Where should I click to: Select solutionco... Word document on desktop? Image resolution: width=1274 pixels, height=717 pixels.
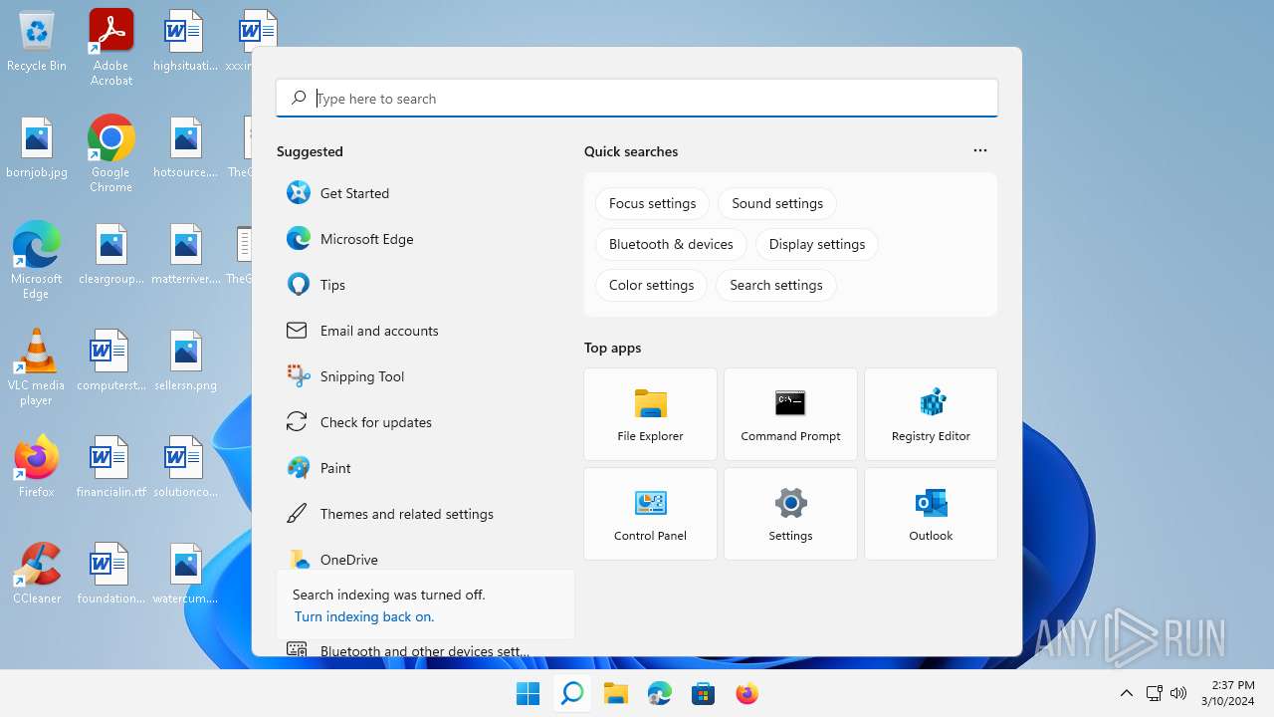pyautogui.click(x=186, y=466)
